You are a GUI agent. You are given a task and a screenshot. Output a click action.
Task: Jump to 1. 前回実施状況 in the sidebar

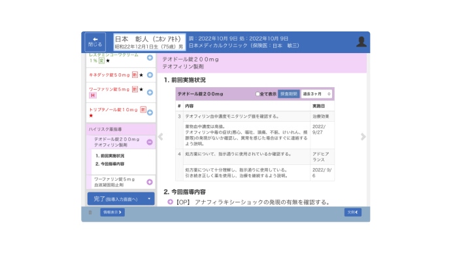pos(110,156)
